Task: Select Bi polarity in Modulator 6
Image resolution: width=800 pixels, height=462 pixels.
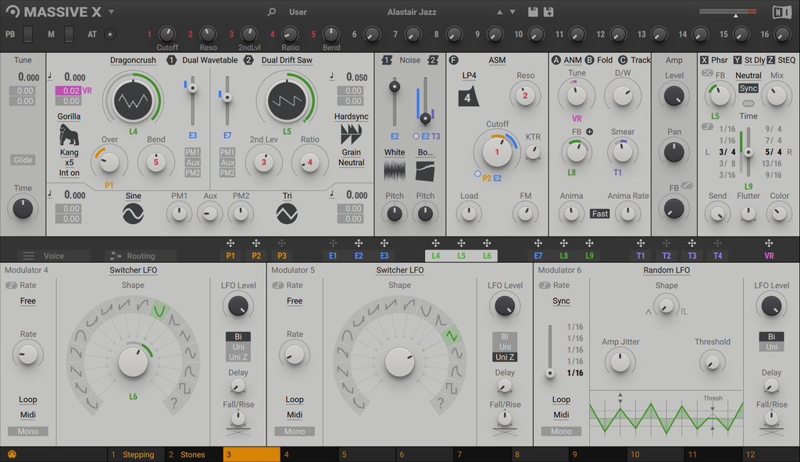Action: pos(771,336)
